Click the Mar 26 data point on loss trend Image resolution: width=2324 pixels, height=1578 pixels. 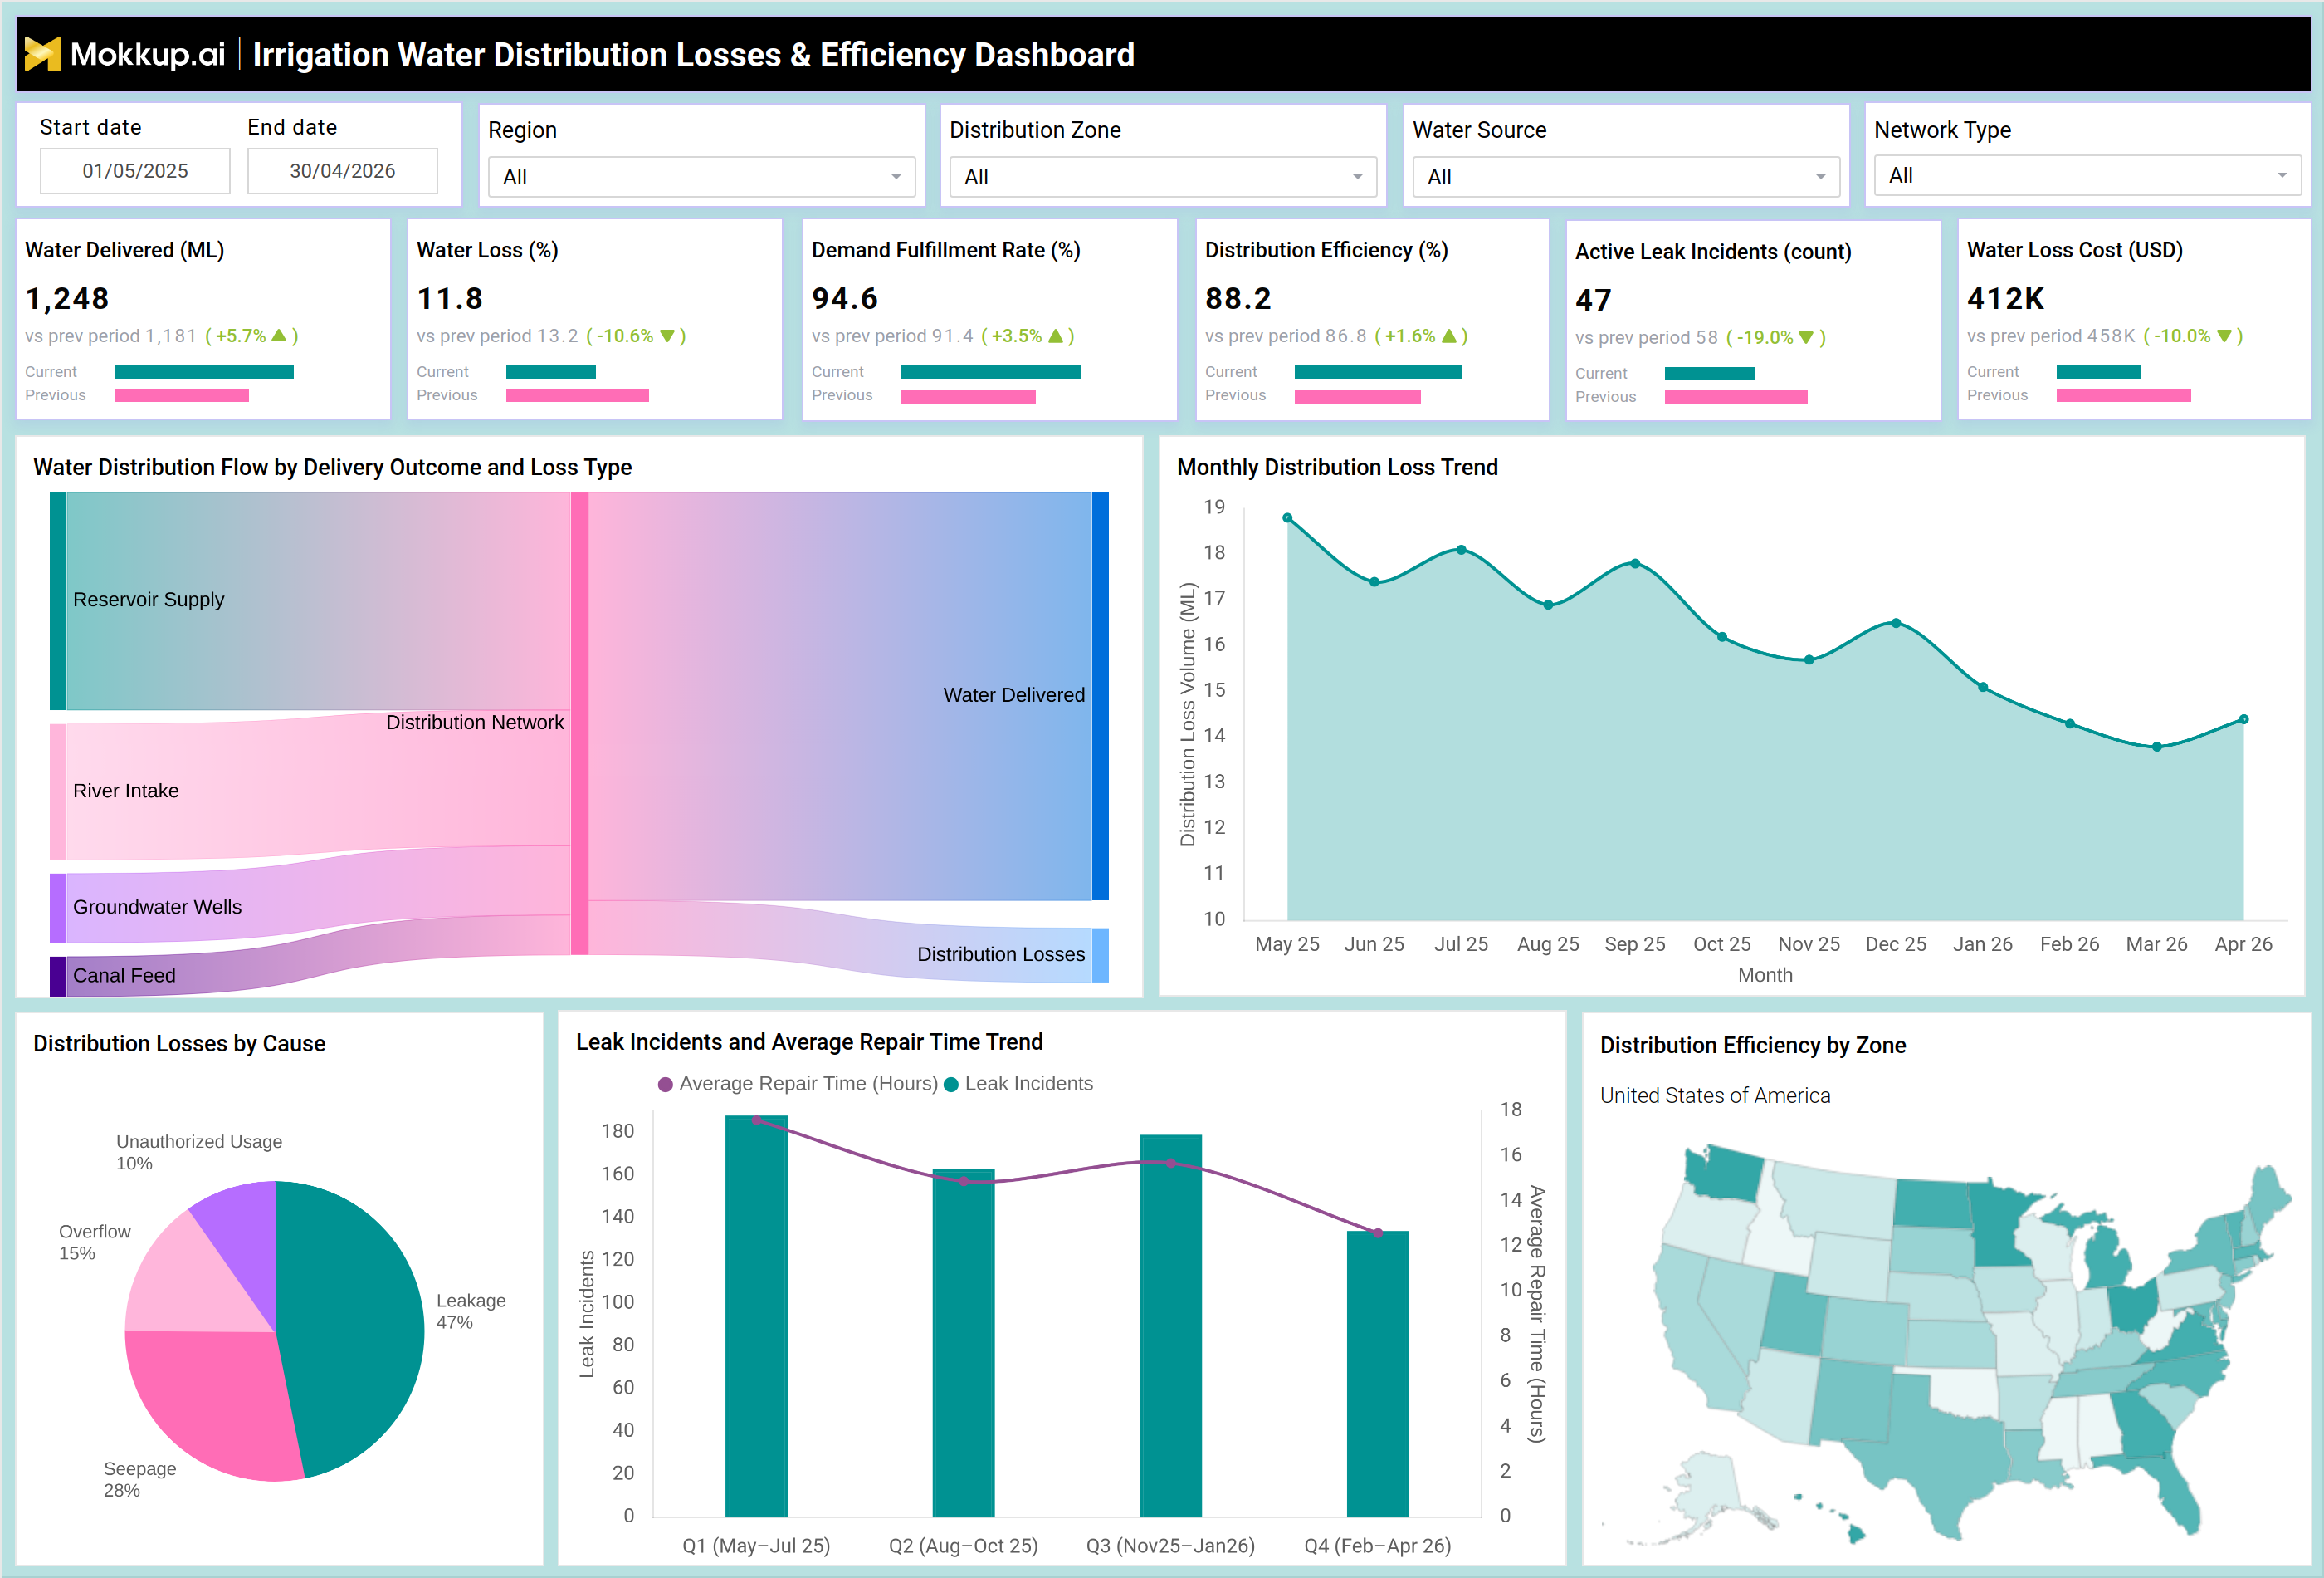2157,747
